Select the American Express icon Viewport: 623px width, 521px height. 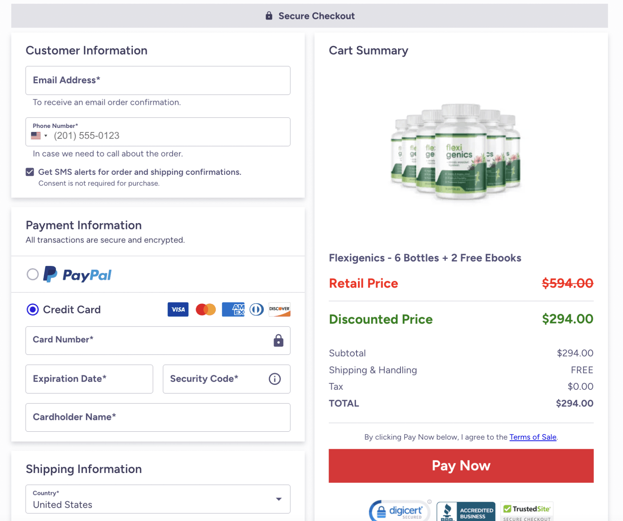pyautogui.click(x=233, y=309)
